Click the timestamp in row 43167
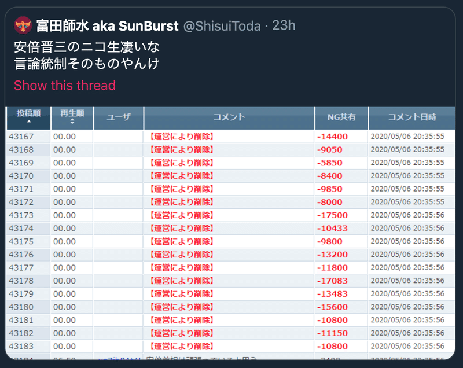The image size is (463, 368). pyautogui.click(x=407, y=137)
